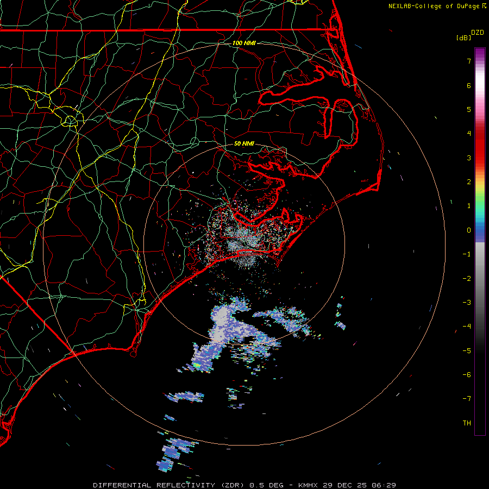Click the 5 value on the dB scale
Screen dimensions: 489x489
[x=469, y=109]
